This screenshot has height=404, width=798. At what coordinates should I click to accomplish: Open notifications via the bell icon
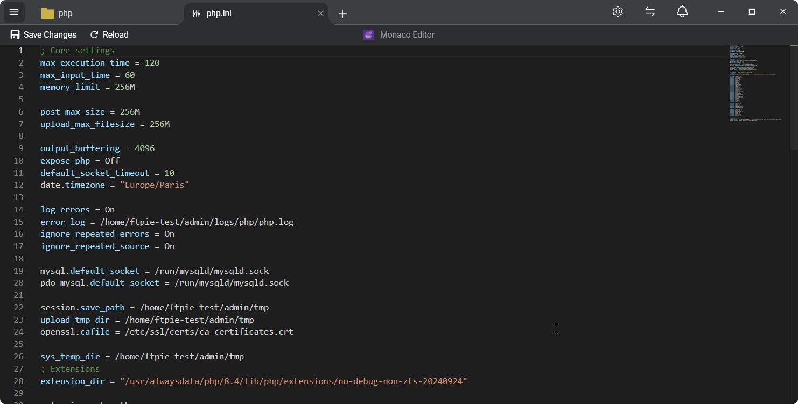click(x=682, y=11)
